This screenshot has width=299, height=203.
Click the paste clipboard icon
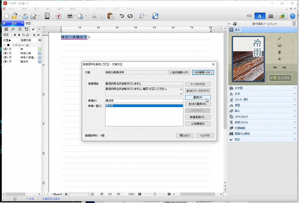[x=110, y=16]
